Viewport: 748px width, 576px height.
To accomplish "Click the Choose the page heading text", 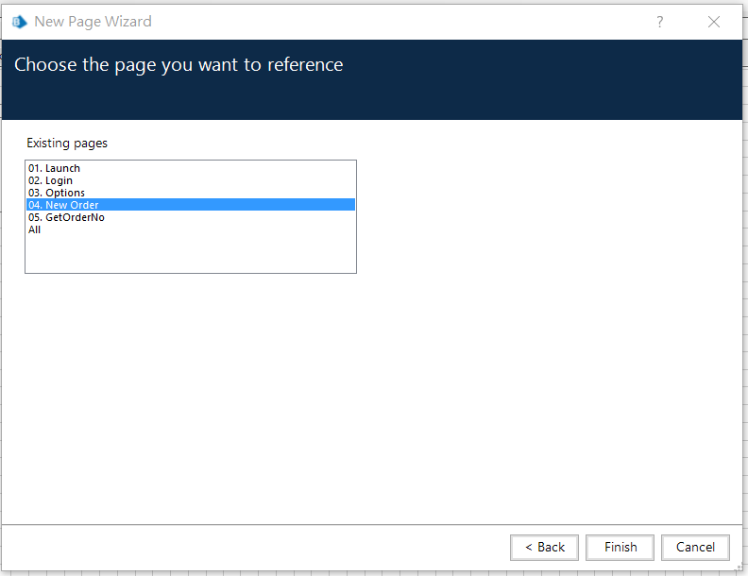I will coord(178,65).
